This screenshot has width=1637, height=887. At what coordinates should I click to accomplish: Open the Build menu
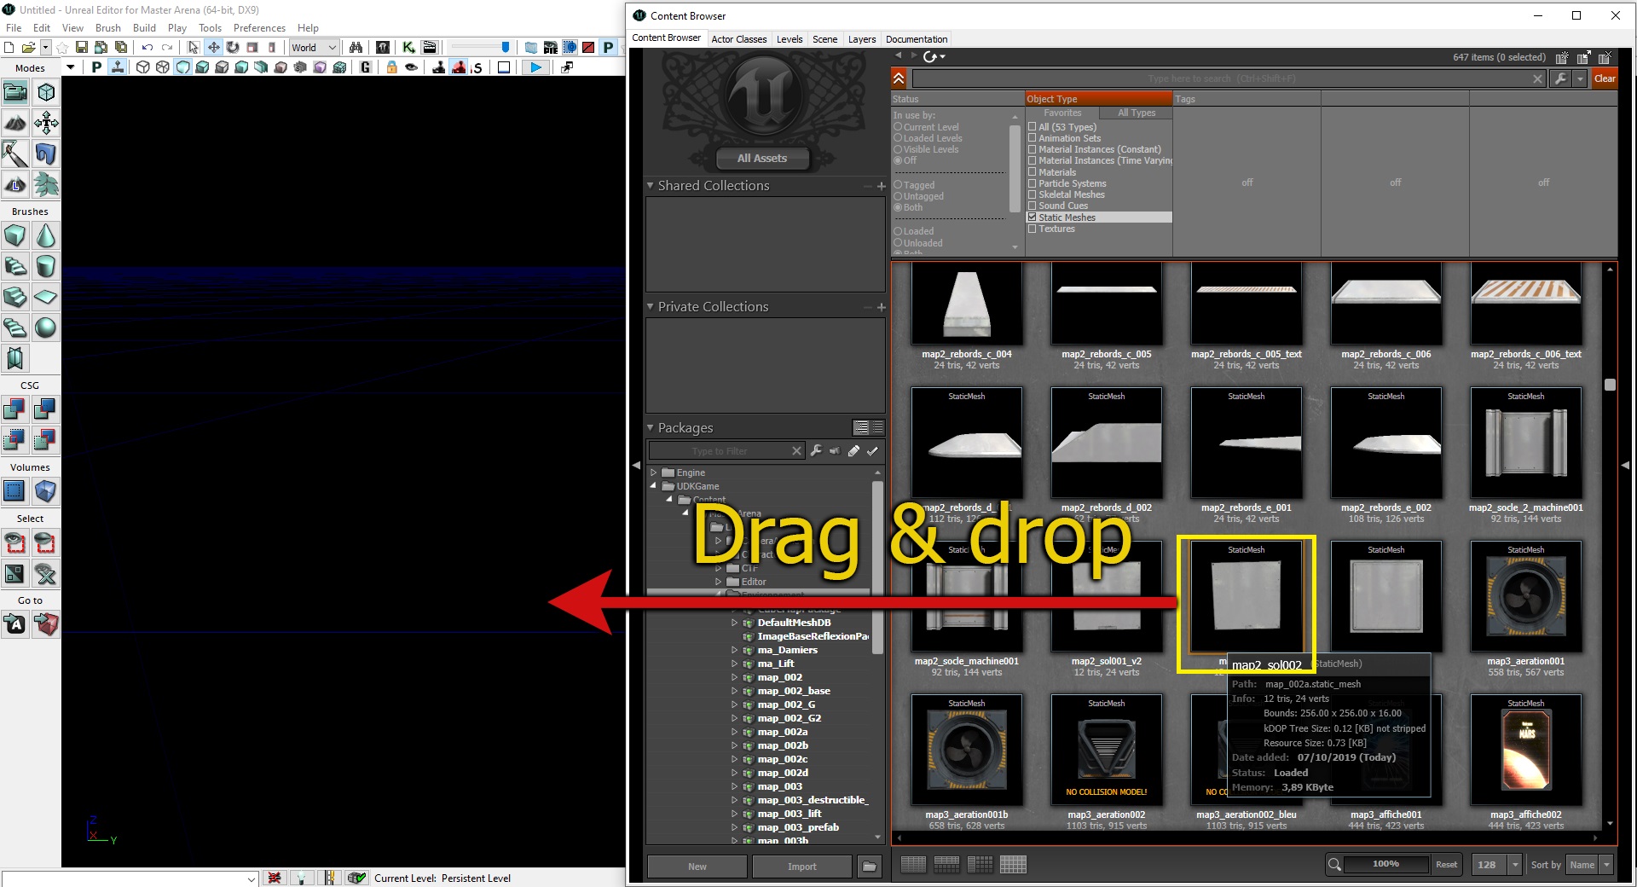(145, 28)
